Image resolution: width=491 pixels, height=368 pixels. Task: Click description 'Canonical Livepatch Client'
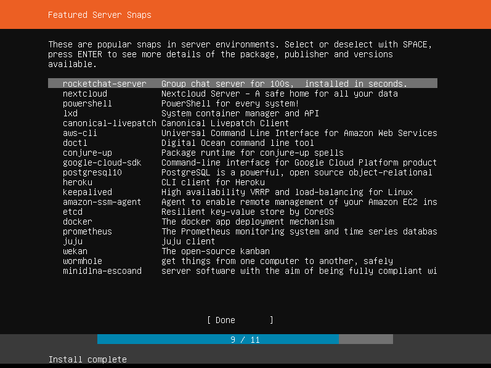[x=225, y=123]
